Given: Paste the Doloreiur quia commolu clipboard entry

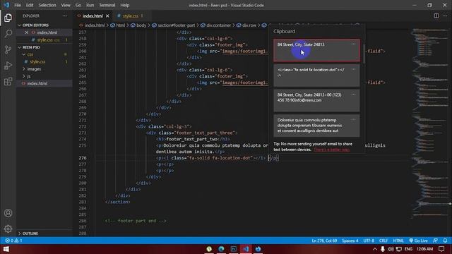Looking at the screenshot, I should [316, 126].
